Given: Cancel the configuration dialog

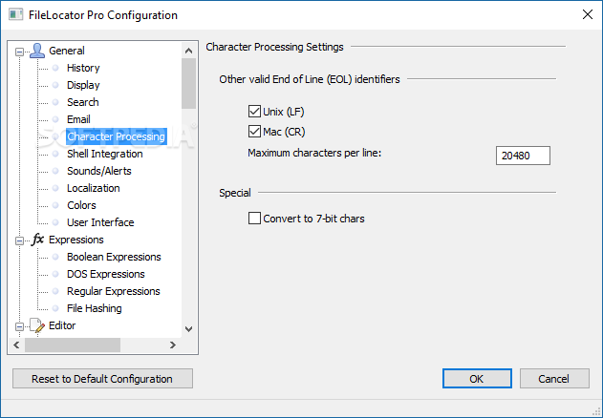Looking at the screenshot, I should [x=554, y=379].
